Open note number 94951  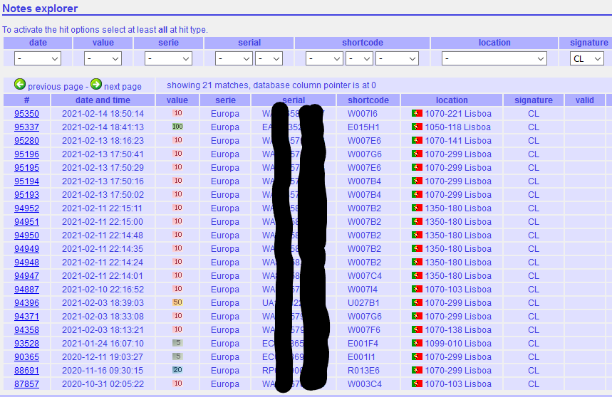click(26, 222)
